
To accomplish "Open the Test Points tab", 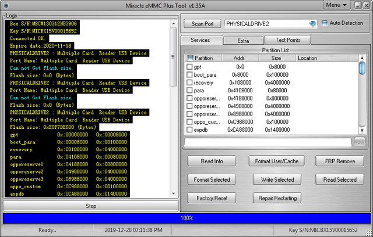I will coord(287,40).
